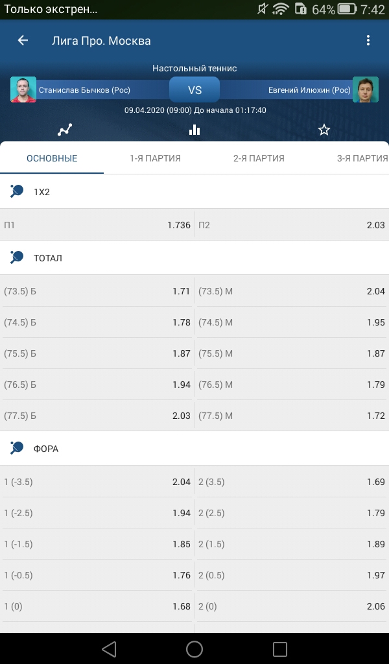Collapse the ФОРА section header
389x664 pixels.
194,449
